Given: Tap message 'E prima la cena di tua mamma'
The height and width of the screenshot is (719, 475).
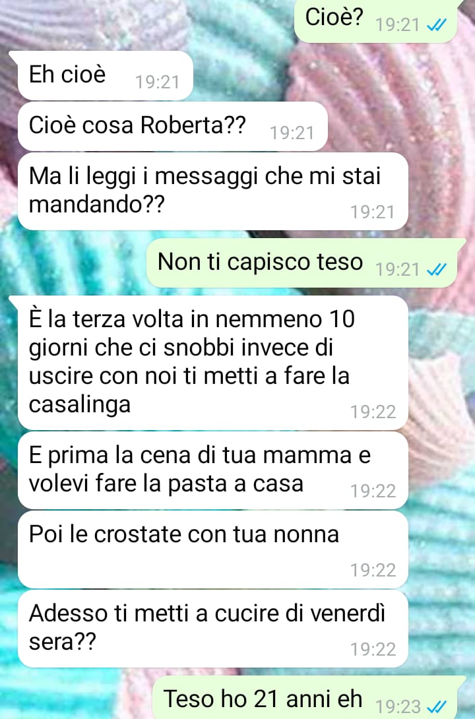Looking at the screenshot, I should point(212,470).
